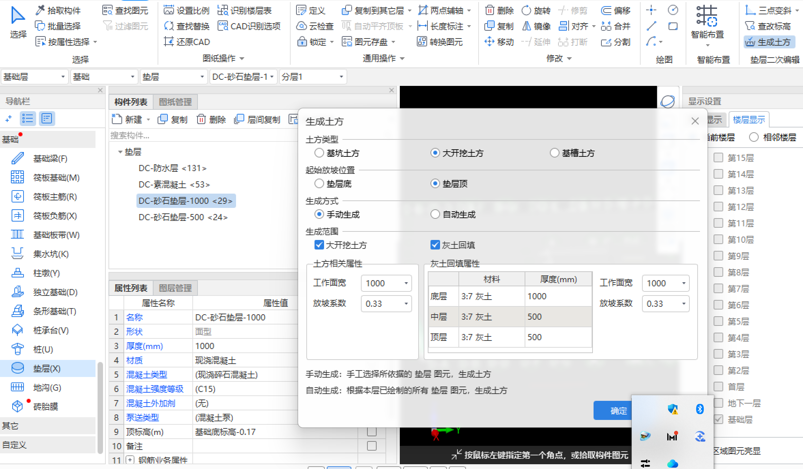Click 拾取构件 pick component tool
This screenshot has width=803, height=469.
[x=58, y=11]
